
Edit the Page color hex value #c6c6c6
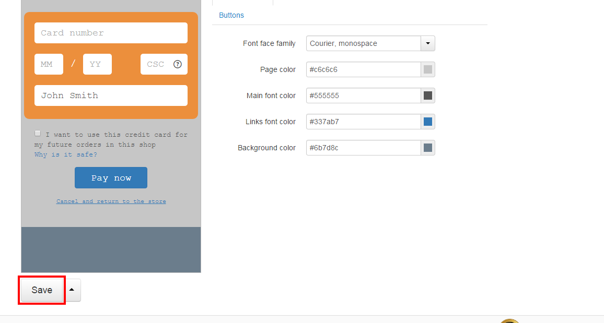363,69
